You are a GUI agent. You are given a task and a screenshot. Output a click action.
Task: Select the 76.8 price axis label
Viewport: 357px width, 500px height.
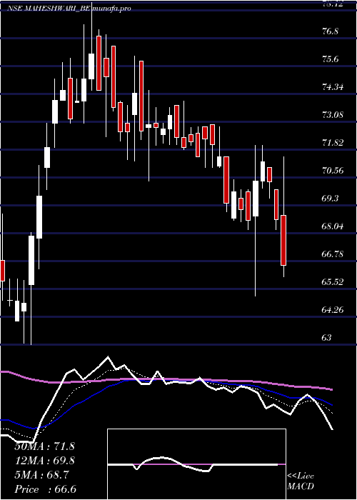[330, 31]
